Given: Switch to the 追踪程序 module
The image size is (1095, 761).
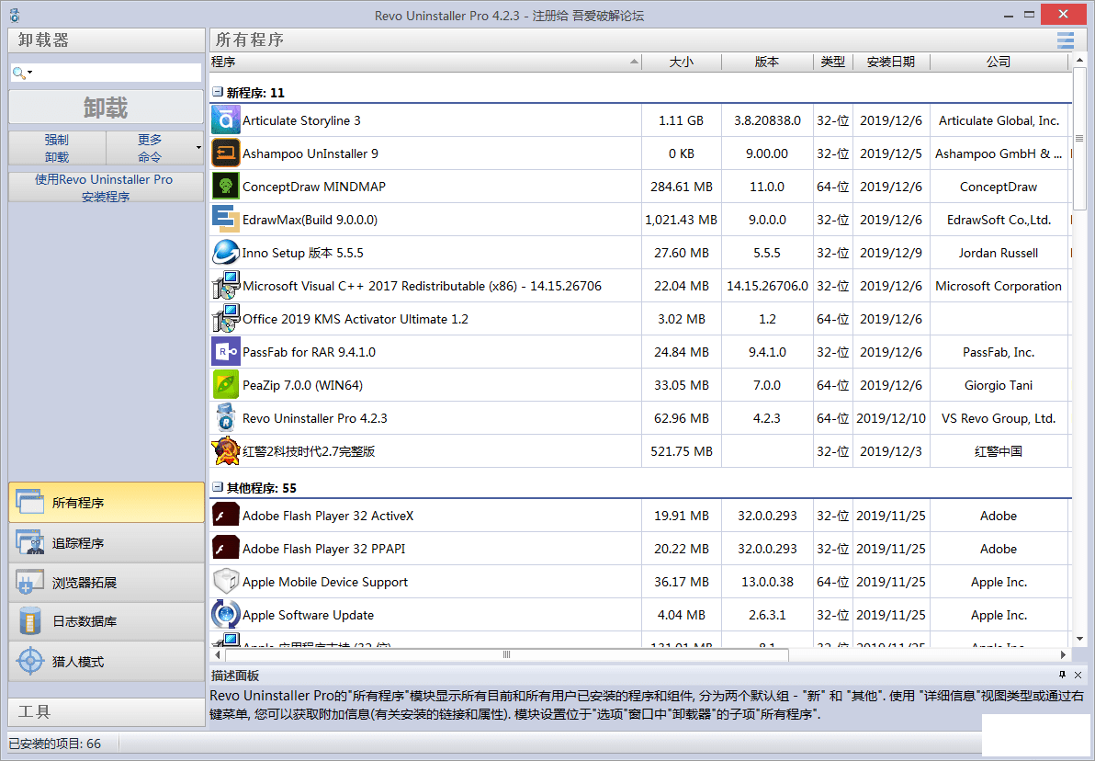Looking at the screenshot, I should point(107,543).
